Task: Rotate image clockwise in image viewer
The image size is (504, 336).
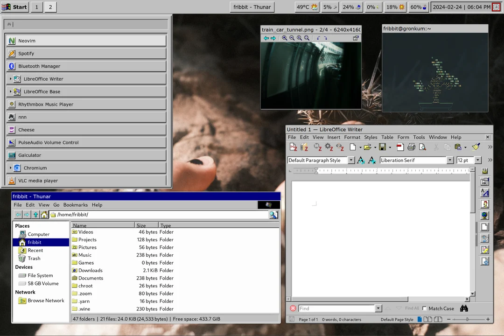Action: click(x=325, y=38)
